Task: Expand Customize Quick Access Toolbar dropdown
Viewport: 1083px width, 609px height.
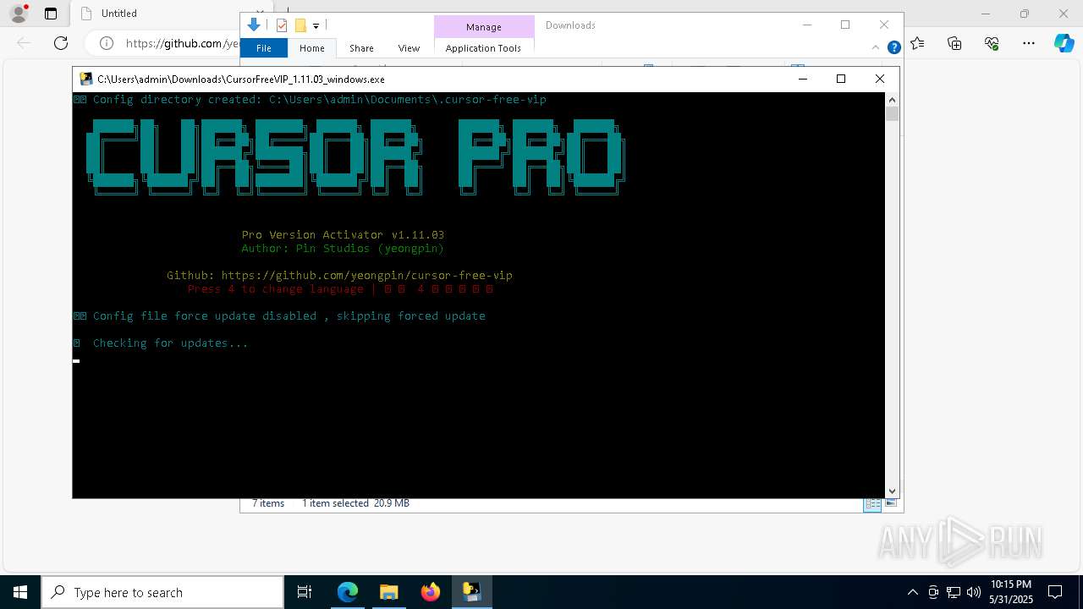Action: click(x=316, y=26)
